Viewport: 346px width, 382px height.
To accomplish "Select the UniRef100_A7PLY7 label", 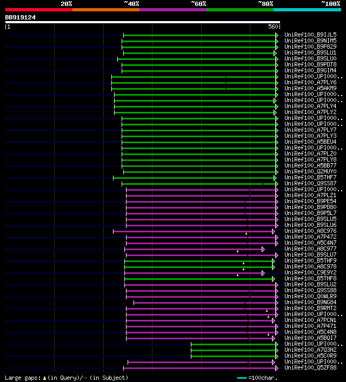I will click(x=310, y=130).
